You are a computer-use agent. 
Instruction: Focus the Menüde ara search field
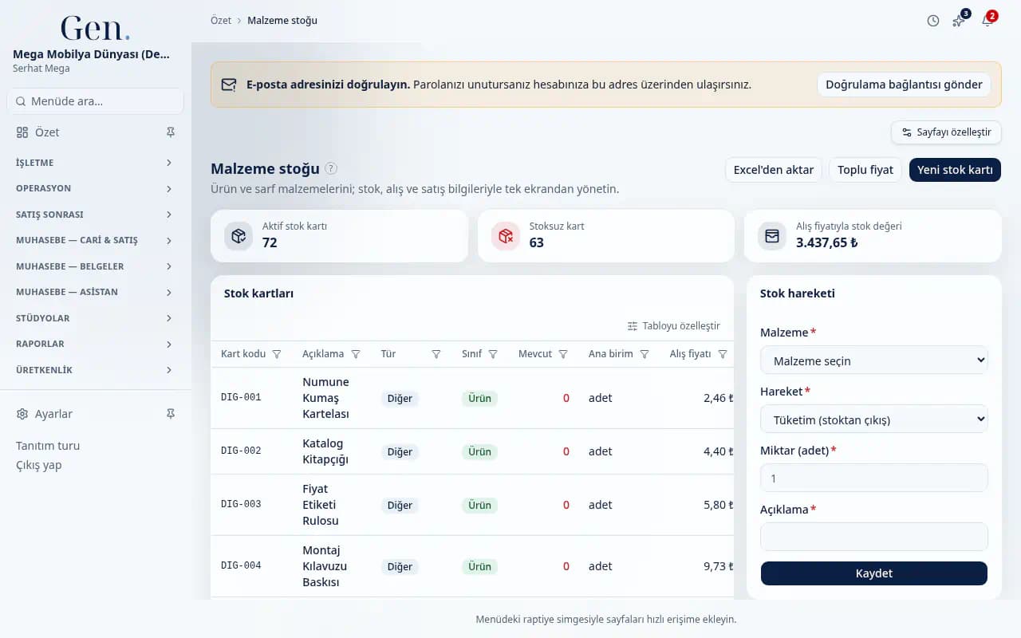tap(95, 101)
